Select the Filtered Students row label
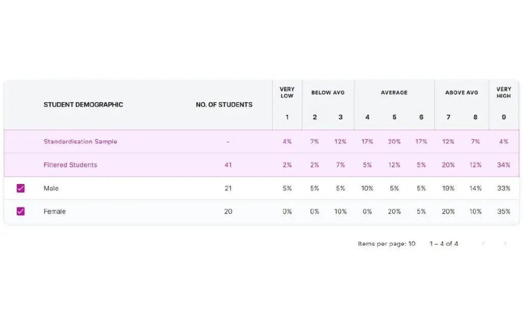 (x=70, y=165)
